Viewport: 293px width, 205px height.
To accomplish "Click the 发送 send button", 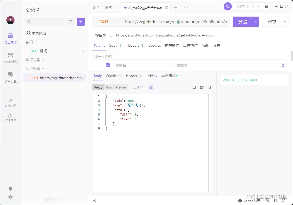I will coord(243,22).
